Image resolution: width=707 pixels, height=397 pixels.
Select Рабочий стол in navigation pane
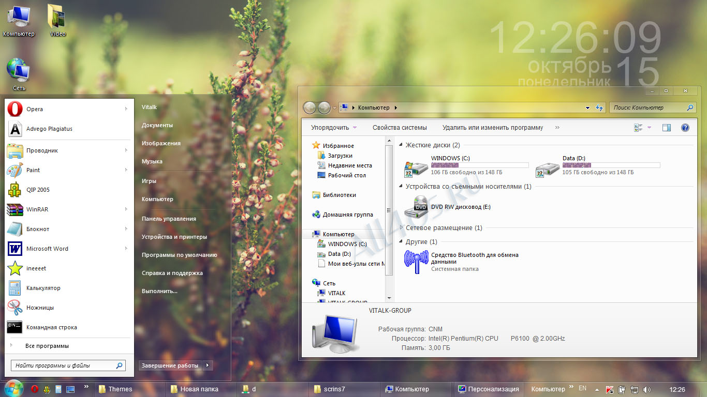346,175
